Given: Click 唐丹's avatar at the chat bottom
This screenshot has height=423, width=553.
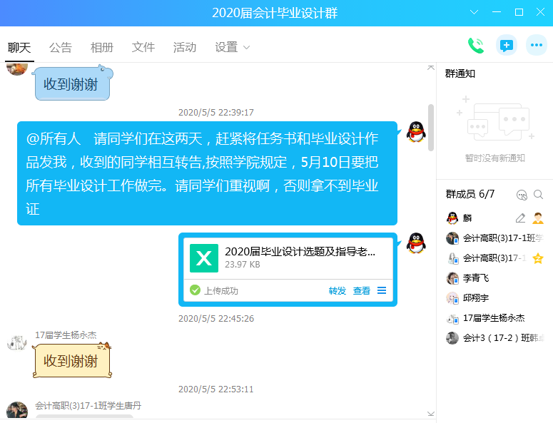Looking at the screenshot, I should click(x=17, y=409).
